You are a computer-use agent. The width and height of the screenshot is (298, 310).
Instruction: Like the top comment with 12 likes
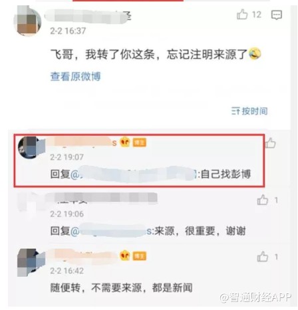242,15
